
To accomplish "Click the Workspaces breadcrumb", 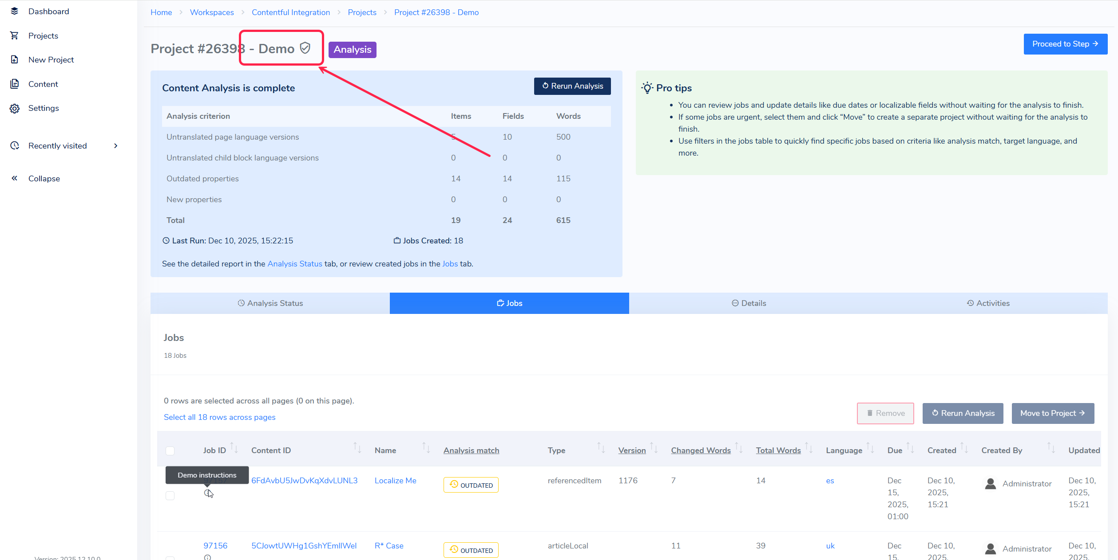I will [x=212, y=12].
